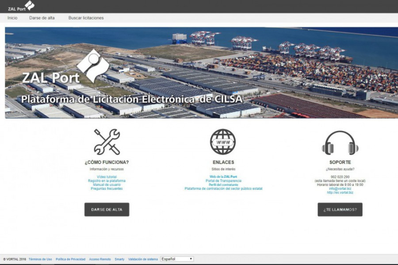Open Preguntas frecuentes link

coord(107,188)
